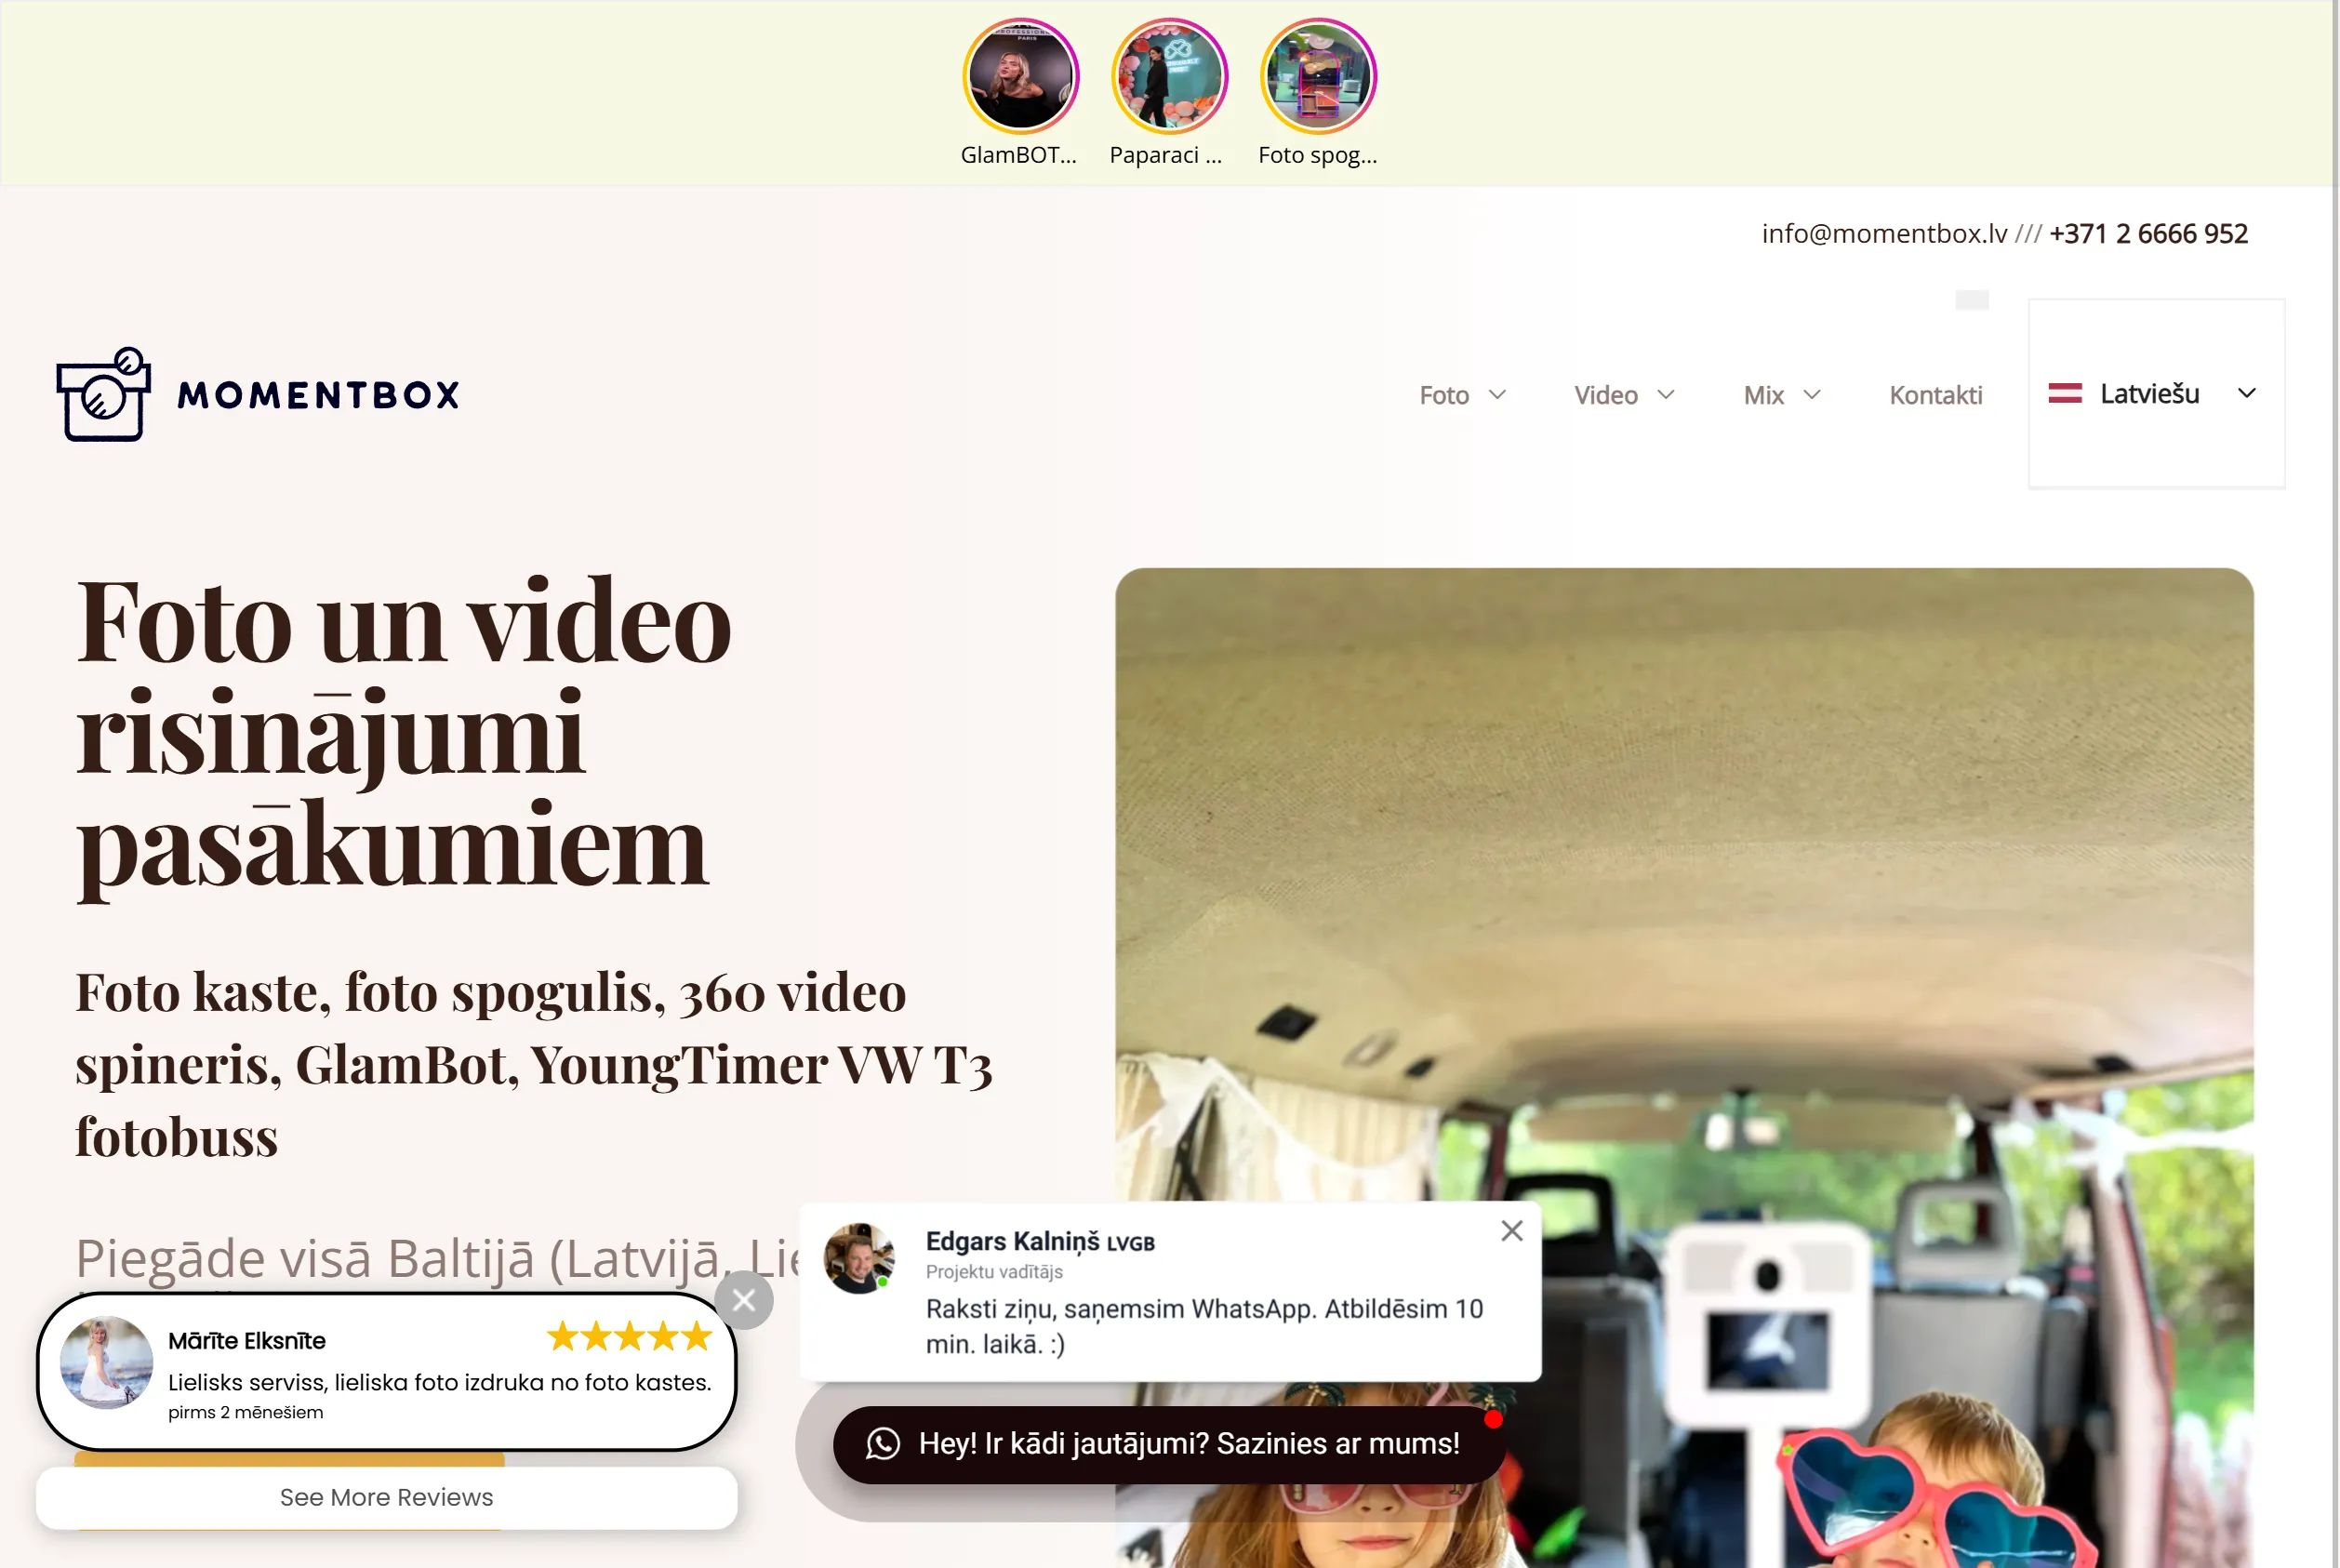Click Edgars Kalniņš avatar photo
This screenshot has width=2340, height=1568.
(x=859, y=1258)
